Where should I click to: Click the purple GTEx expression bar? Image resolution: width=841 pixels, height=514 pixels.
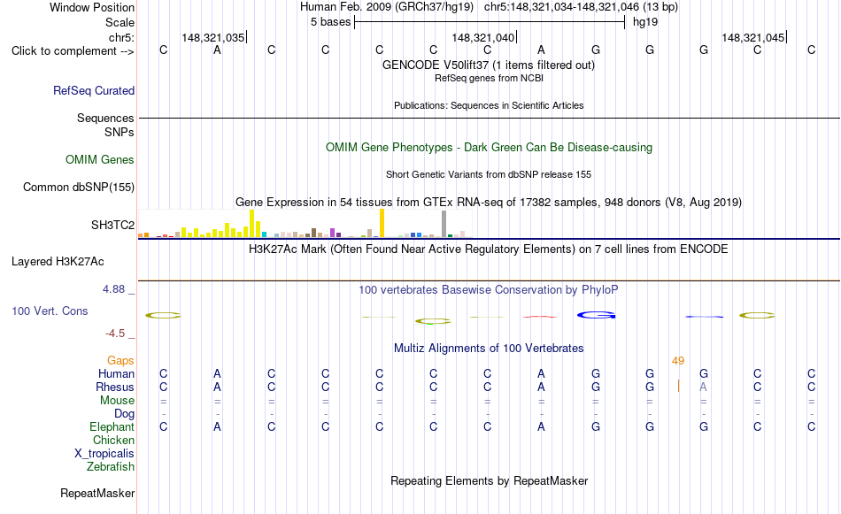click(333, 233)
